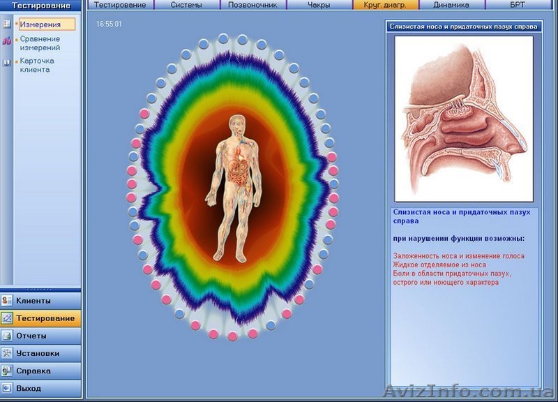
Task: Open the Динамика tab
Action: coord(451,5)
